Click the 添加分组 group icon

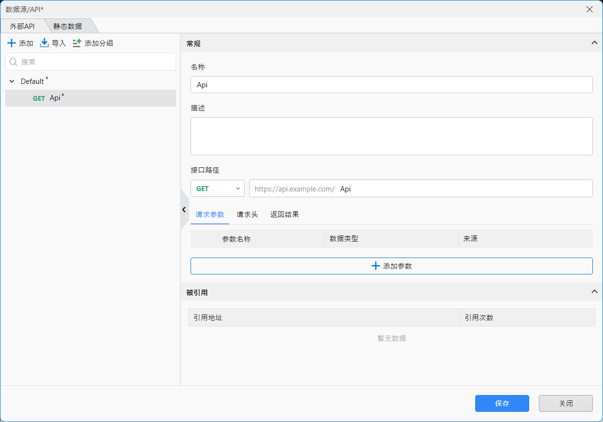coord(77,43)
